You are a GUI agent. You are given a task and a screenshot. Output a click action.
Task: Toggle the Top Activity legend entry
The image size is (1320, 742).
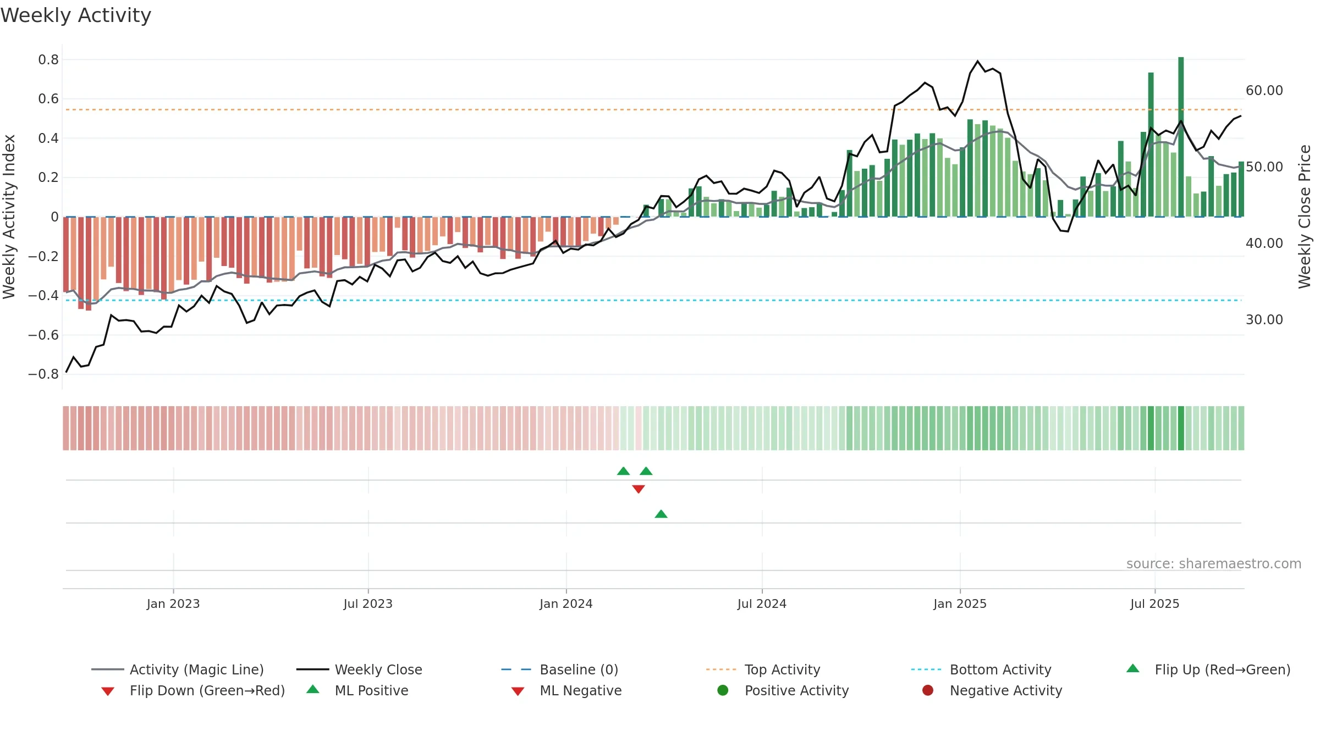click(763, 669)
